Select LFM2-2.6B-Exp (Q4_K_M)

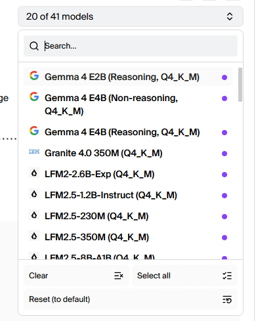[128, 174]
